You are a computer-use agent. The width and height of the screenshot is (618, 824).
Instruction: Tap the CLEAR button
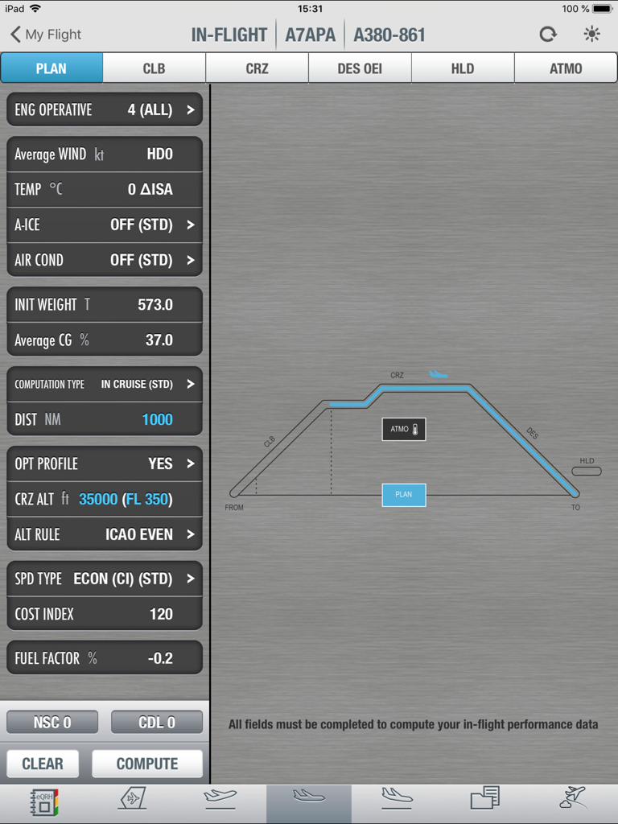(43, 764)
